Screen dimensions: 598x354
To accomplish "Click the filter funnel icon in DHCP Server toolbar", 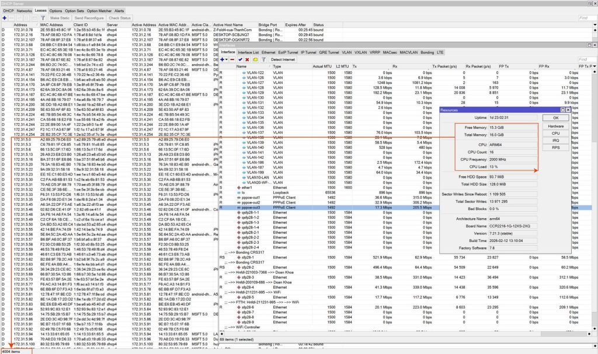I will [x=43, y=18].
